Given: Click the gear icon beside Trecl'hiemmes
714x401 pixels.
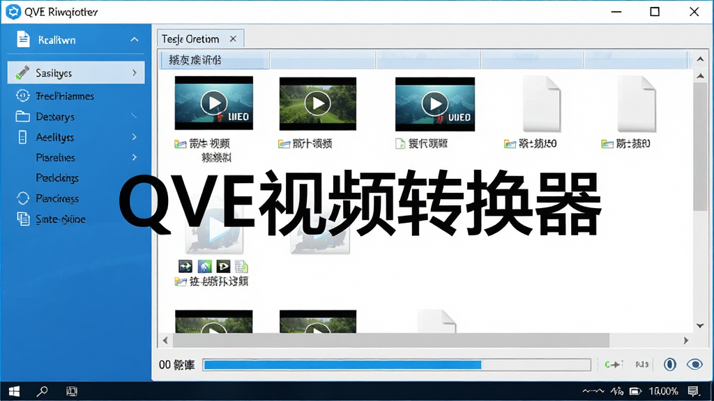Looking at the screenshot, I should pyautogui.click(x=23, y=95).
